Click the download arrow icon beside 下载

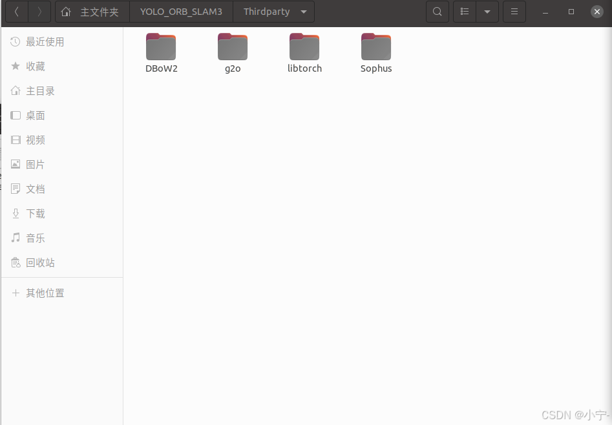coord(16,214)
